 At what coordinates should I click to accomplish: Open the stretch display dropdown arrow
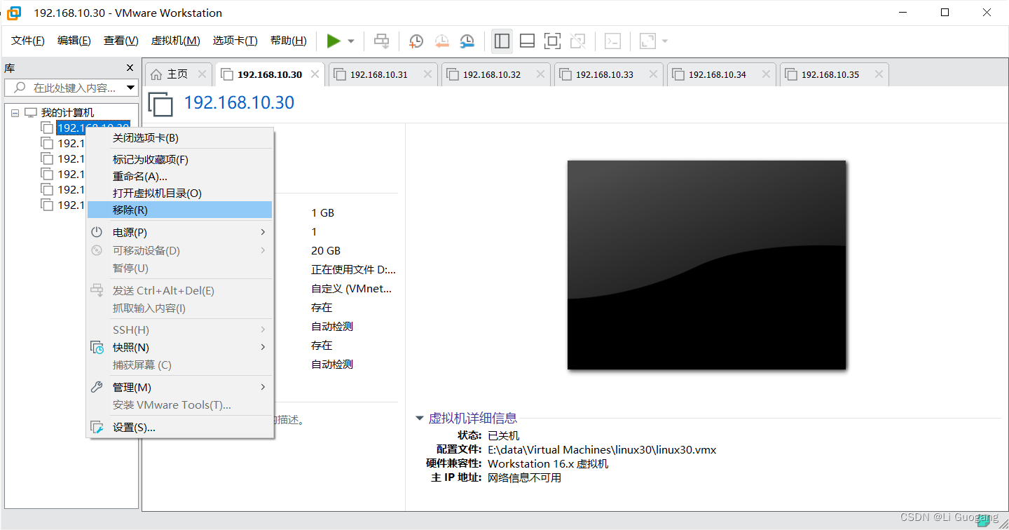[x=664, y=41]
